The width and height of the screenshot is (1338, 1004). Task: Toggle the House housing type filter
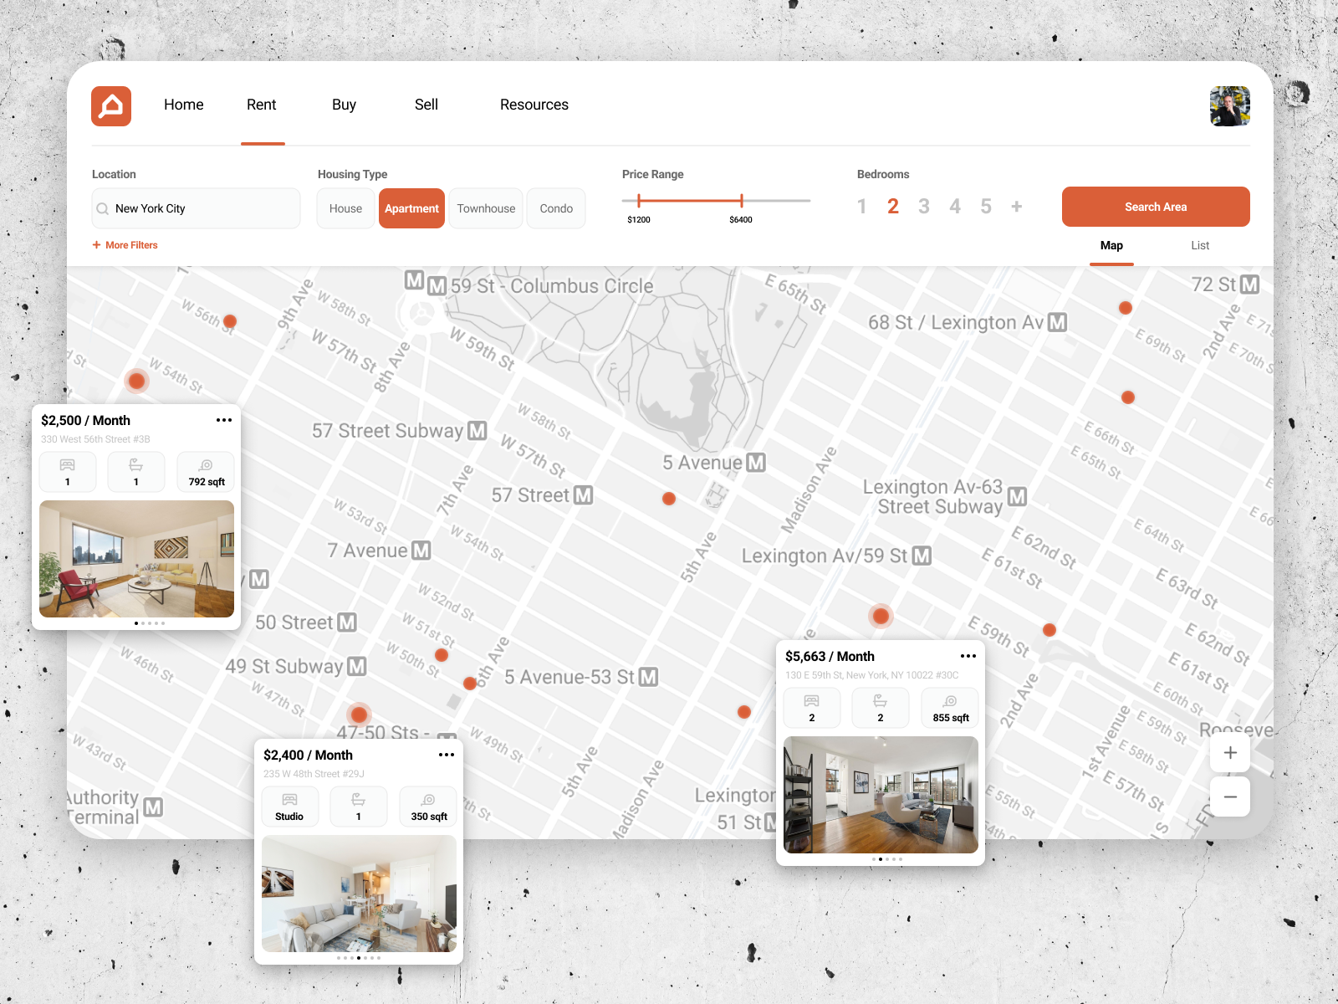(345, 208)
